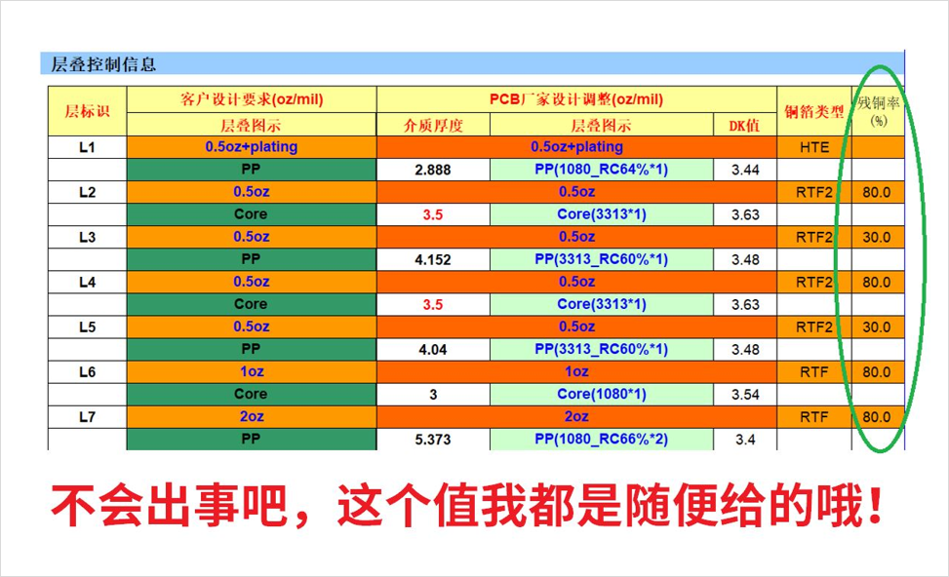
Task: Click the 30.0 copper rate in row L3
Action: [878, 237]
